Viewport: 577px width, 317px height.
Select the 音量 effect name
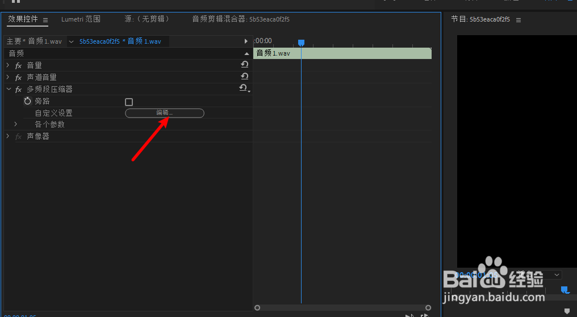click(x=34, y=65)
